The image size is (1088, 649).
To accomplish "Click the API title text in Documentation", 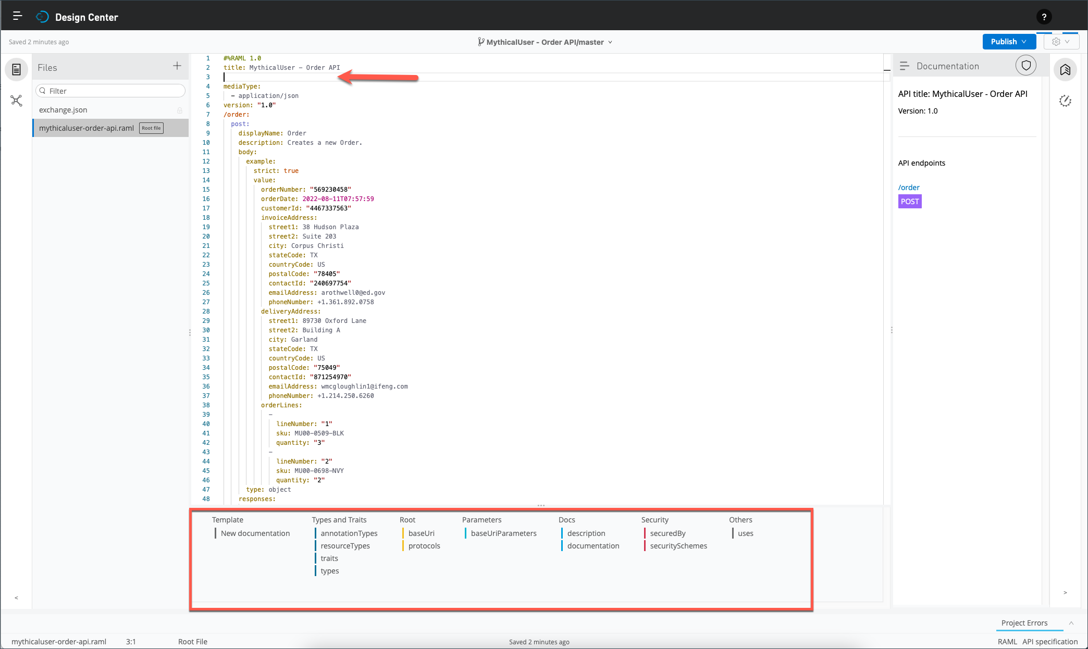I will pyautogui.click(x=963, y=94).
